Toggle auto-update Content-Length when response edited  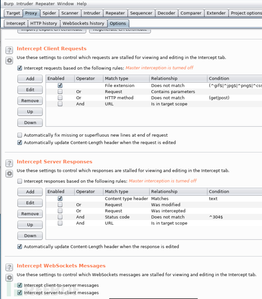[20, 246]
